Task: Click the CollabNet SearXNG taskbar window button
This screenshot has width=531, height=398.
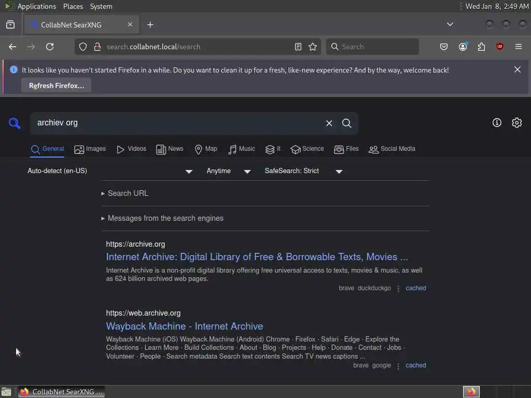Action: [61, 392]
